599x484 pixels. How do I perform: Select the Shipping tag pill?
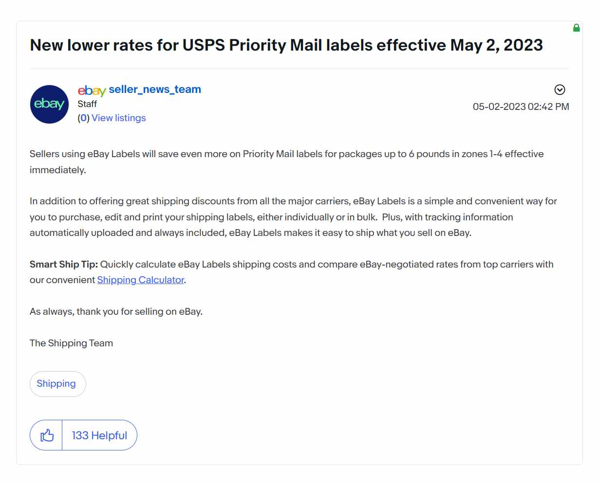pyautogui.click(x=57, y=384)
